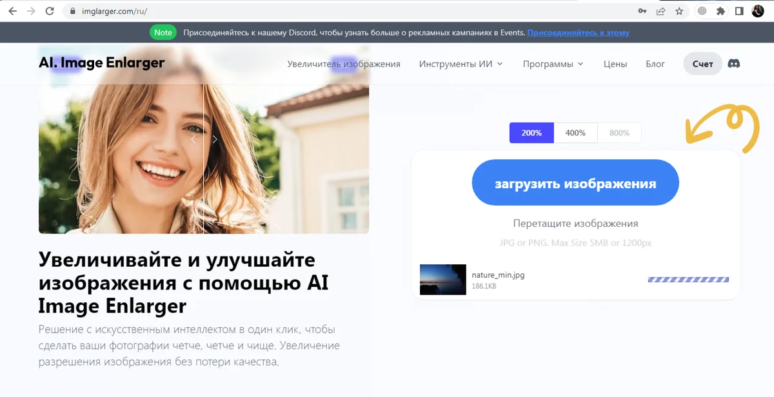Click the green Note badge
This screenshot has width=774, height=397.
pyautogui.click(x=163, y=32)
